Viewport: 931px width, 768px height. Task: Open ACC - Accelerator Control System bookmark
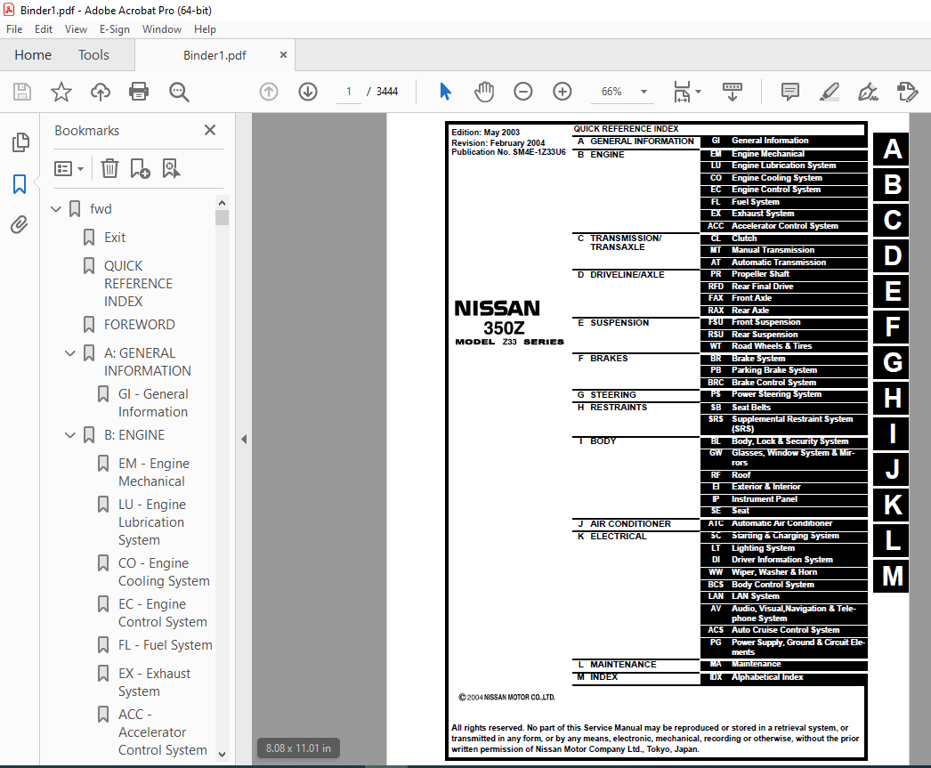point(163,732)
